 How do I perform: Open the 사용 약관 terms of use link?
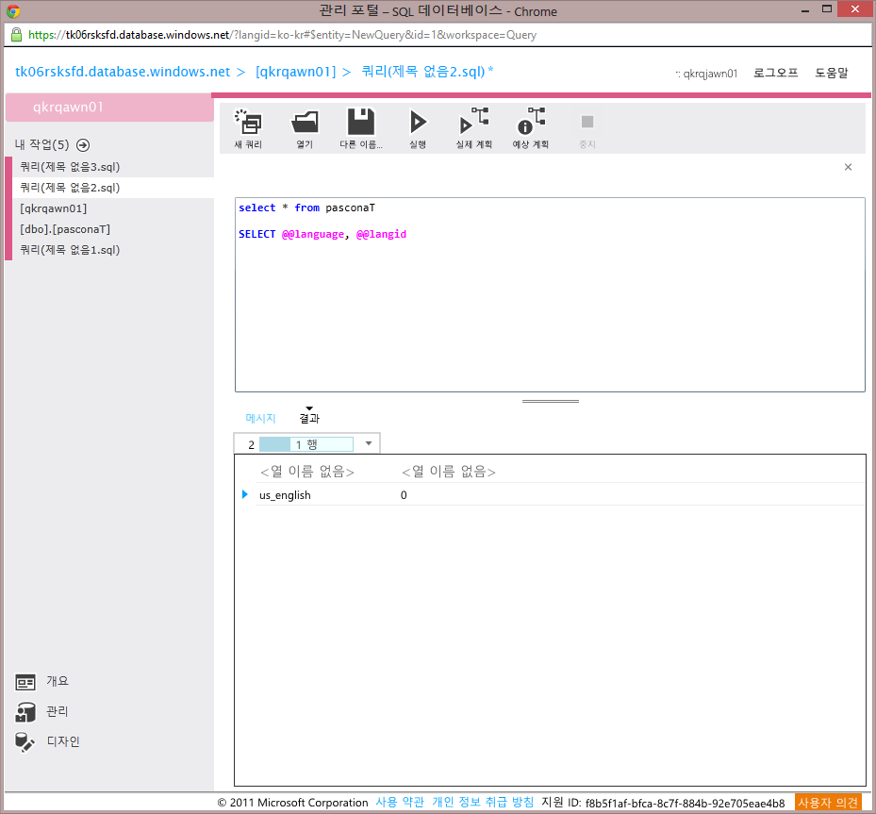pos(400,803)
